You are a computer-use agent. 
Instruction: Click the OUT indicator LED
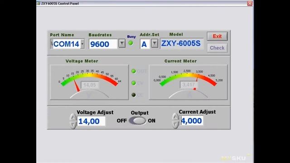tap(134, 71)
